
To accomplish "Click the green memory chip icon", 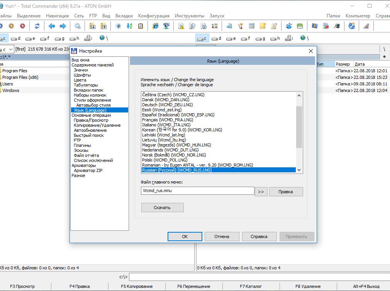I will [x=300, y=26].
